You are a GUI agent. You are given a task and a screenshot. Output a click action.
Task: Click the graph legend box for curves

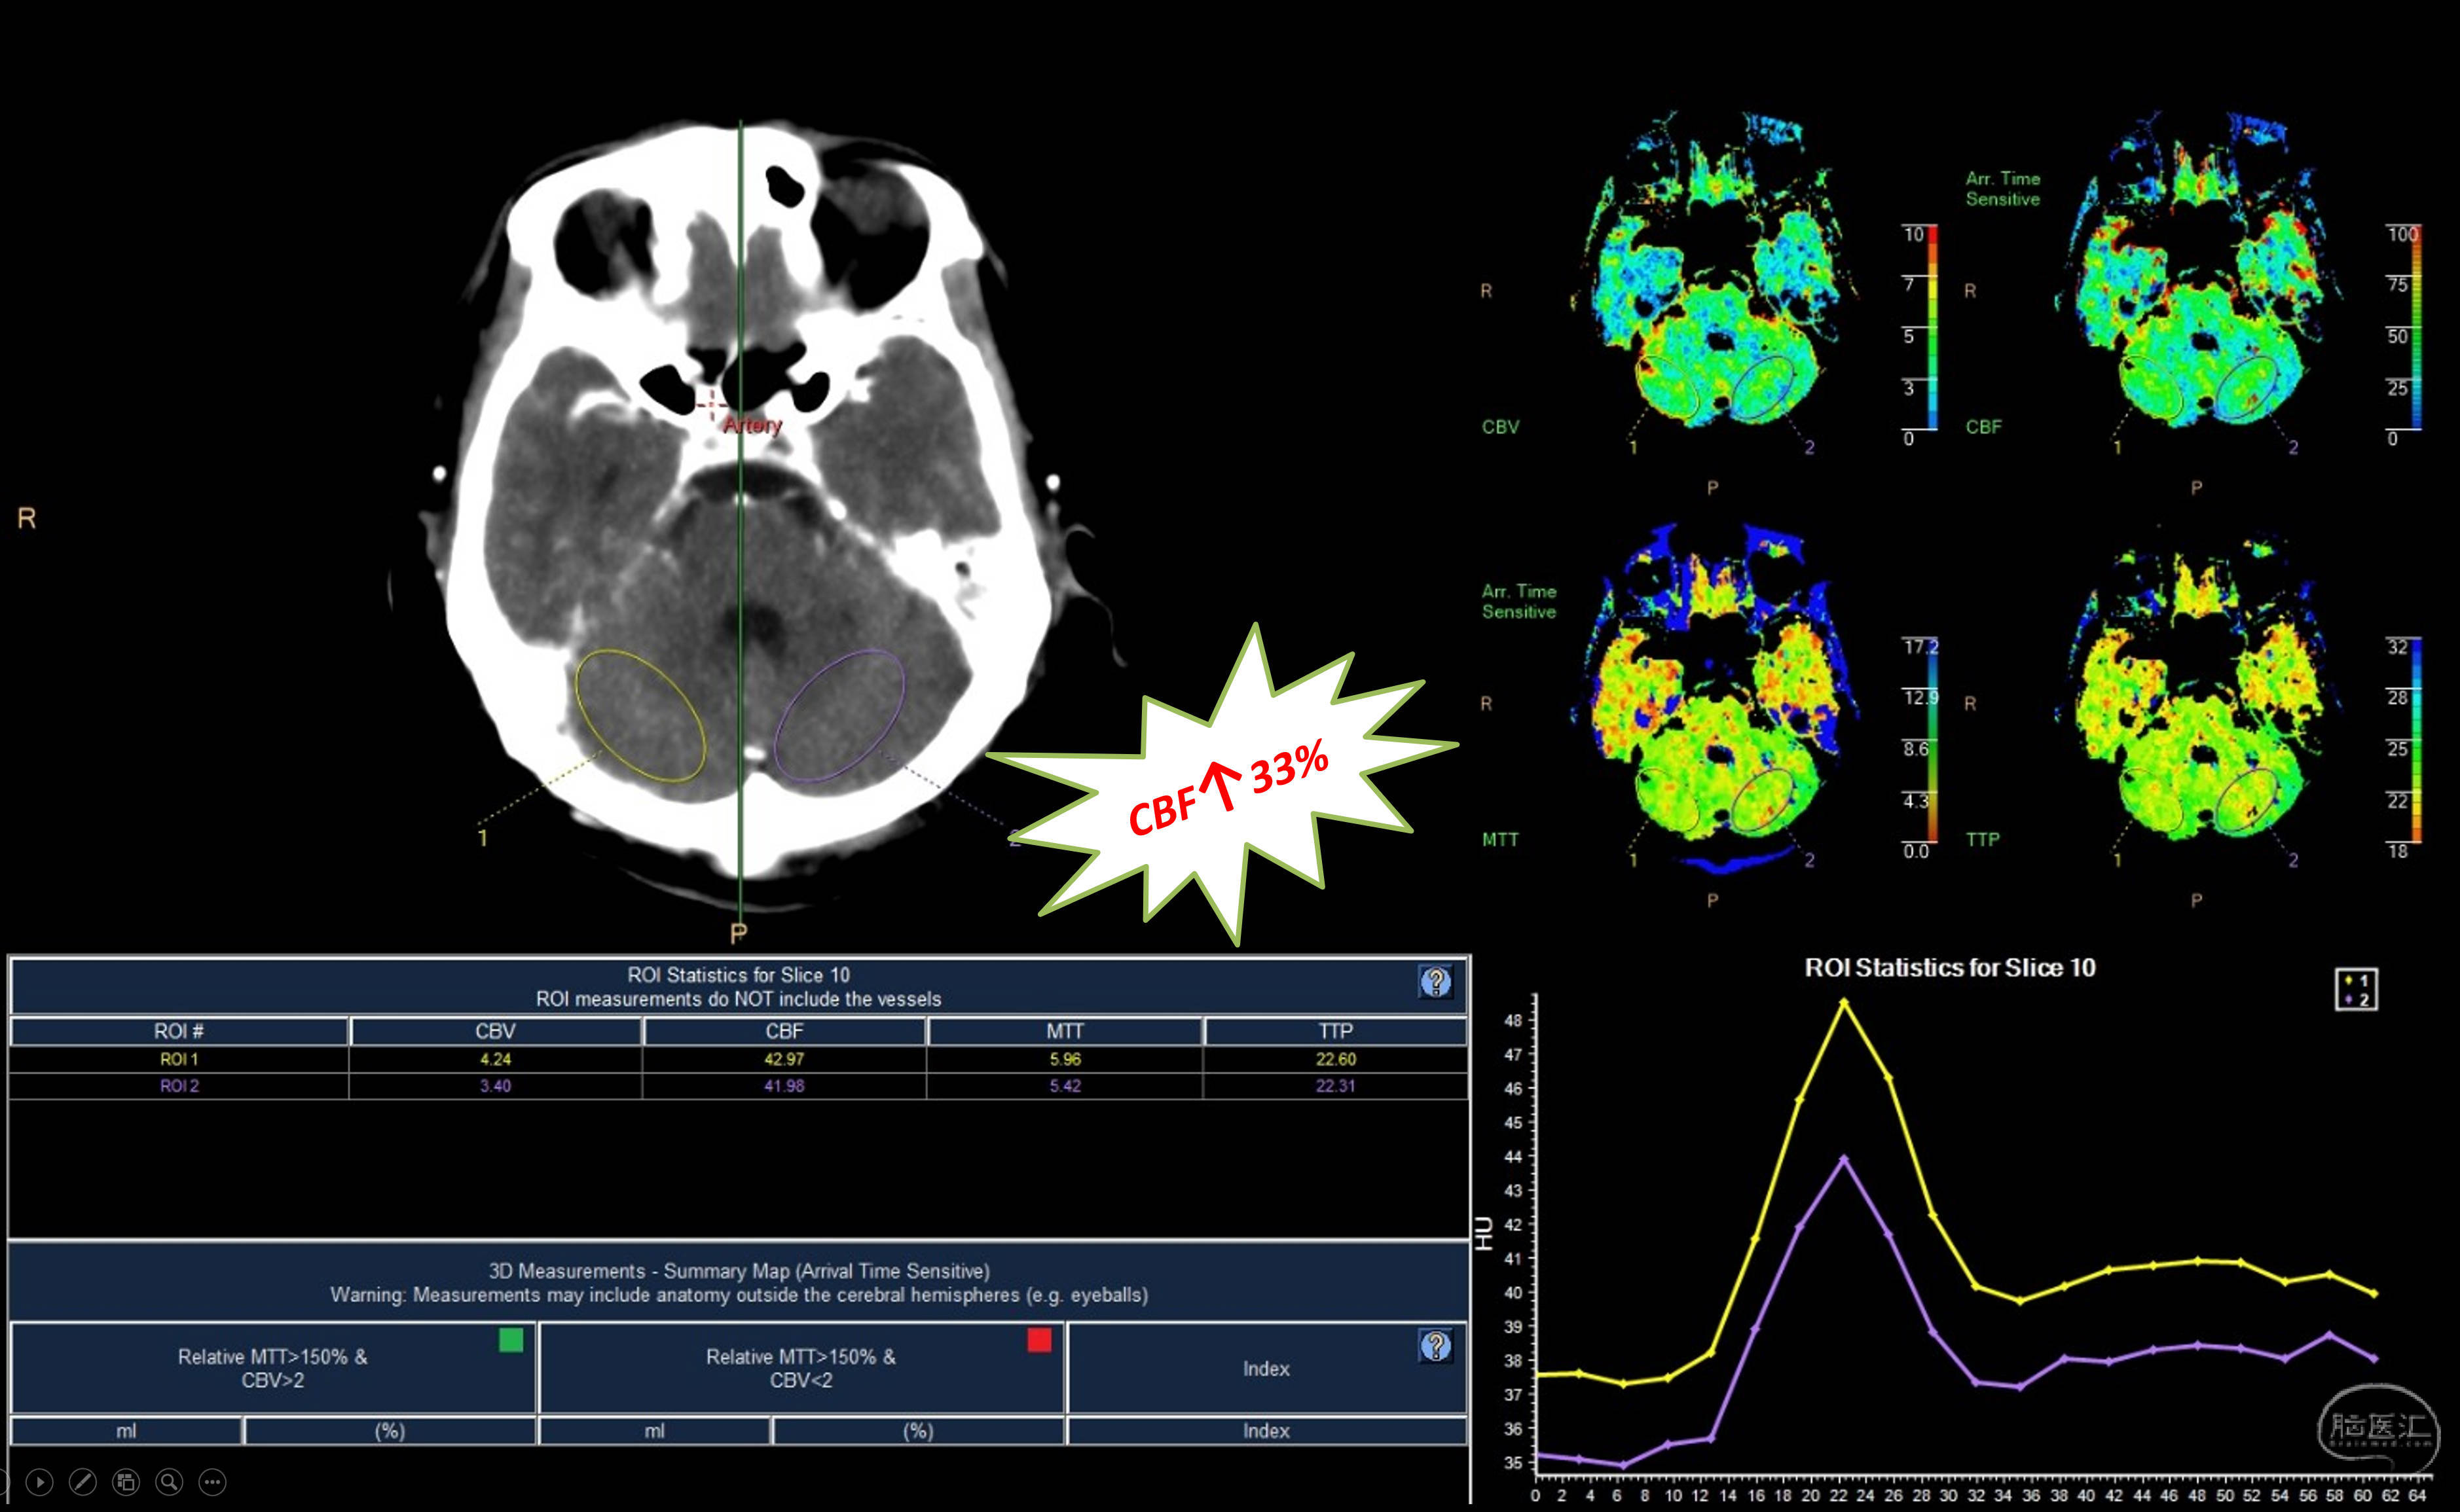2356,990
